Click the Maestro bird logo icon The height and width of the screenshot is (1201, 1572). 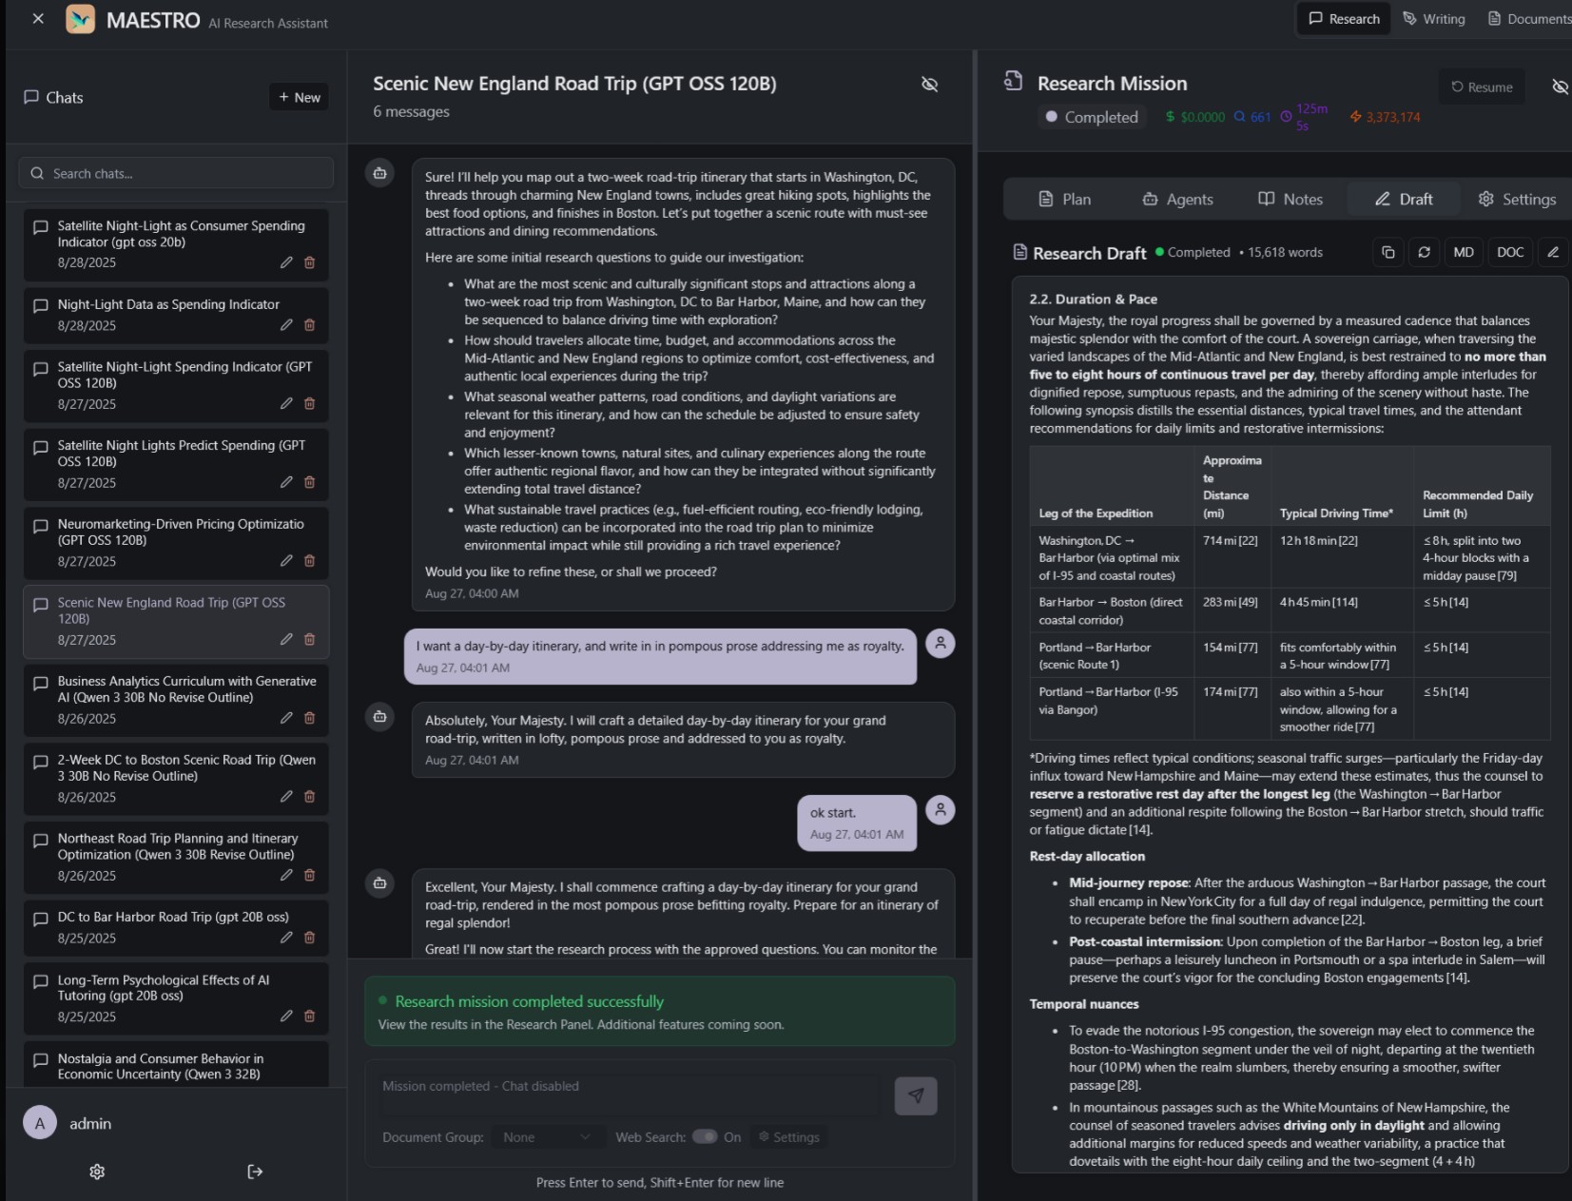pyautogui.click(x=80, y=19)
